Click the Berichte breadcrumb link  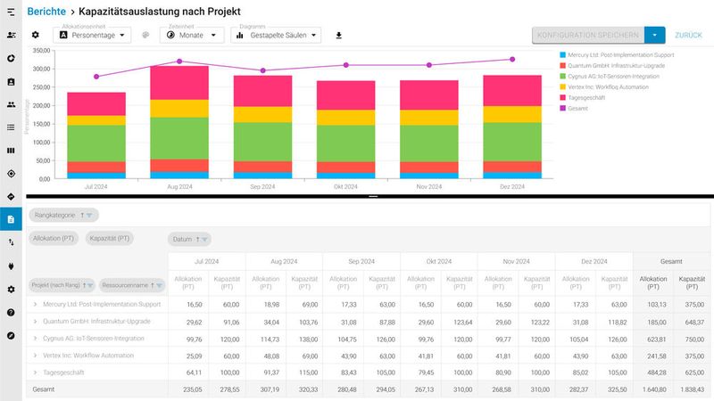(x=46, y=12)
